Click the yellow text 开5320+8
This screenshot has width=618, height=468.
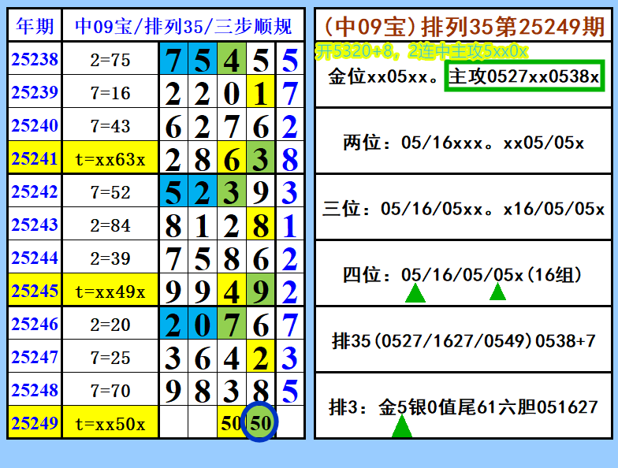[355, 51]
